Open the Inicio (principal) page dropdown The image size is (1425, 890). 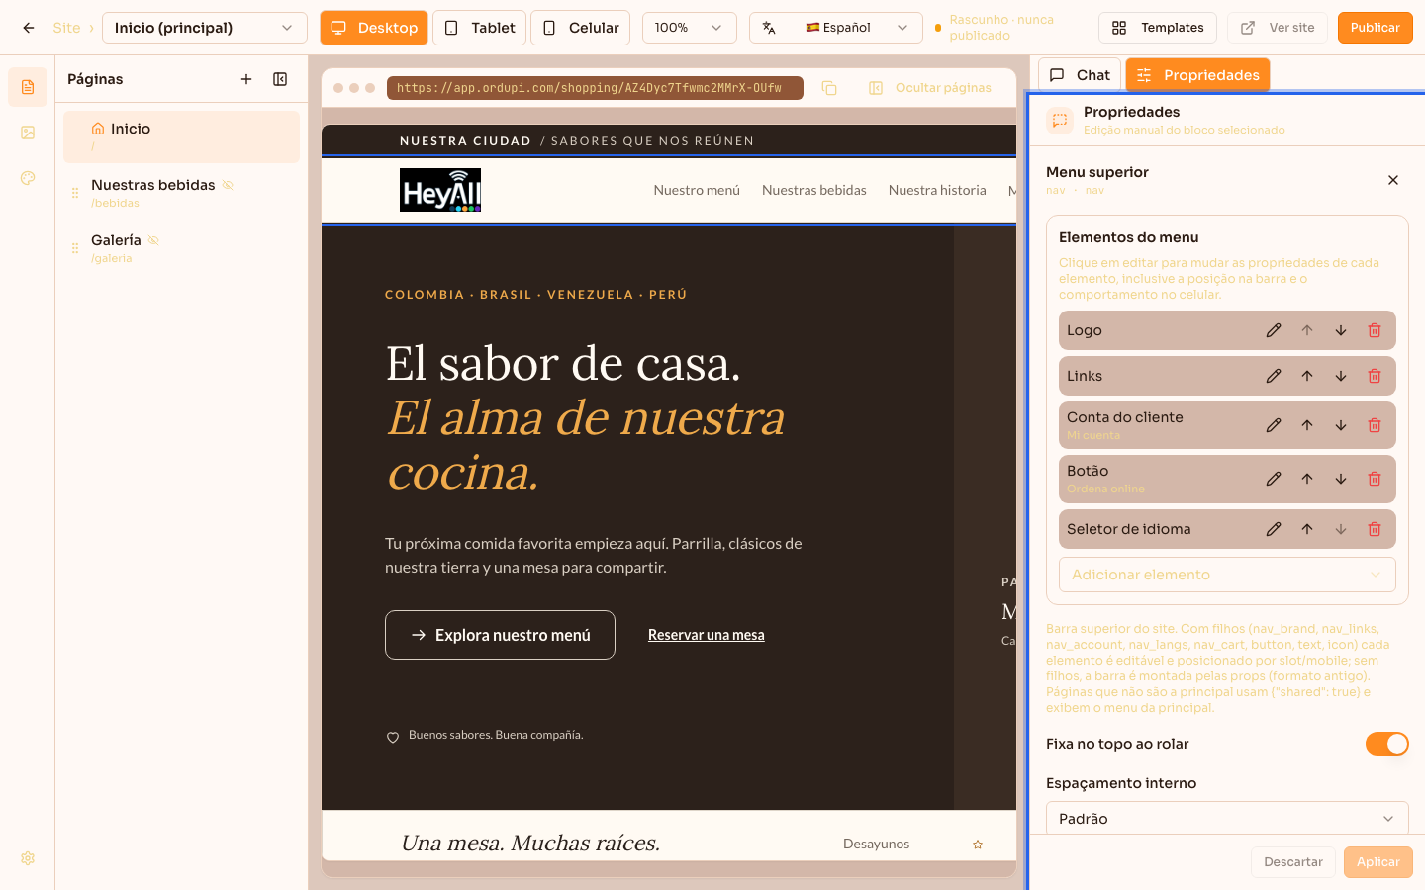pyautogui.click(x=205, y=28)
